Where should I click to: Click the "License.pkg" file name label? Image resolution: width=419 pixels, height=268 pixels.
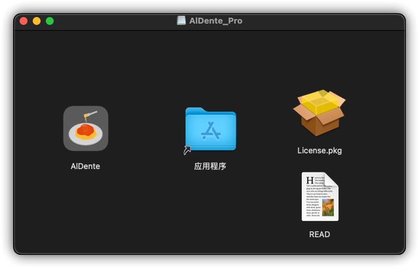pos(319,151)
